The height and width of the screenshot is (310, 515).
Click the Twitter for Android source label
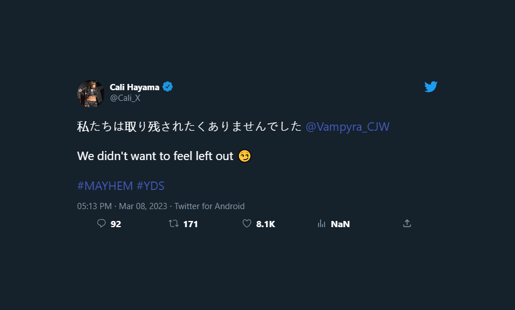[x=210, y=206]
